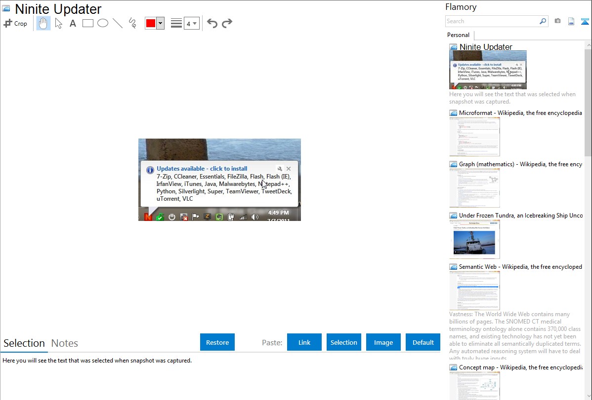Open the Selection tab
The width and height of the screenshot is (592, 400).
point(24,343)
